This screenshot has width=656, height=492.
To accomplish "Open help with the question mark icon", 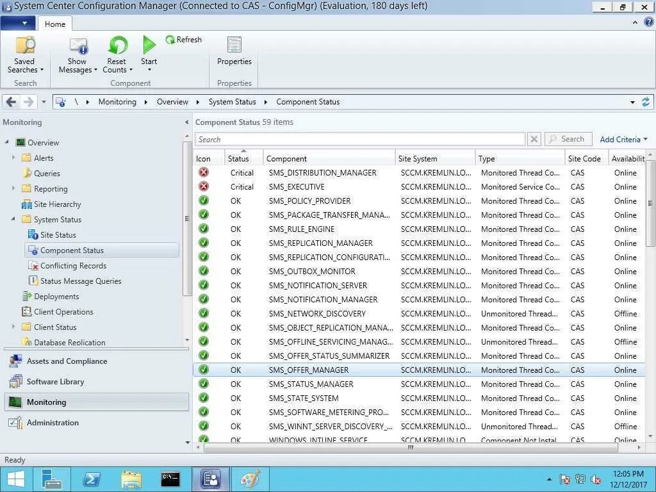I will click(x=648, y=22).
